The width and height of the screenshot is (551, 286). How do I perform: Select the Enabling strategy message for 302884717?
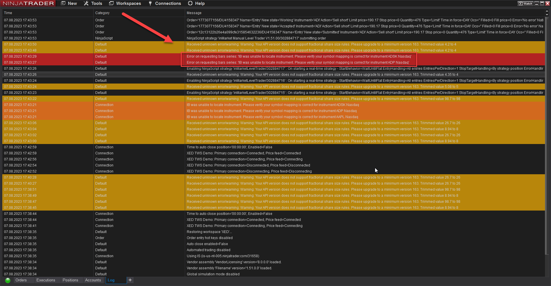365,69
